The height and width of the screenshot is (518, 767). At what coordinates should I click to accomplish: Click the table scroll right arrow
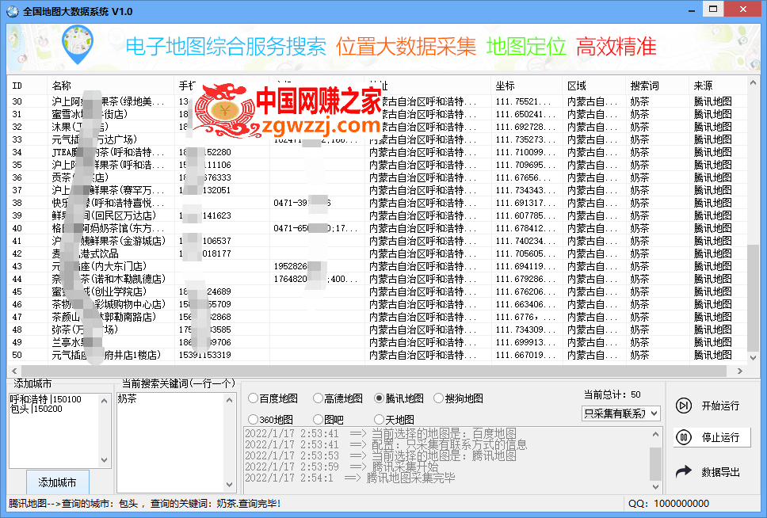740,371
